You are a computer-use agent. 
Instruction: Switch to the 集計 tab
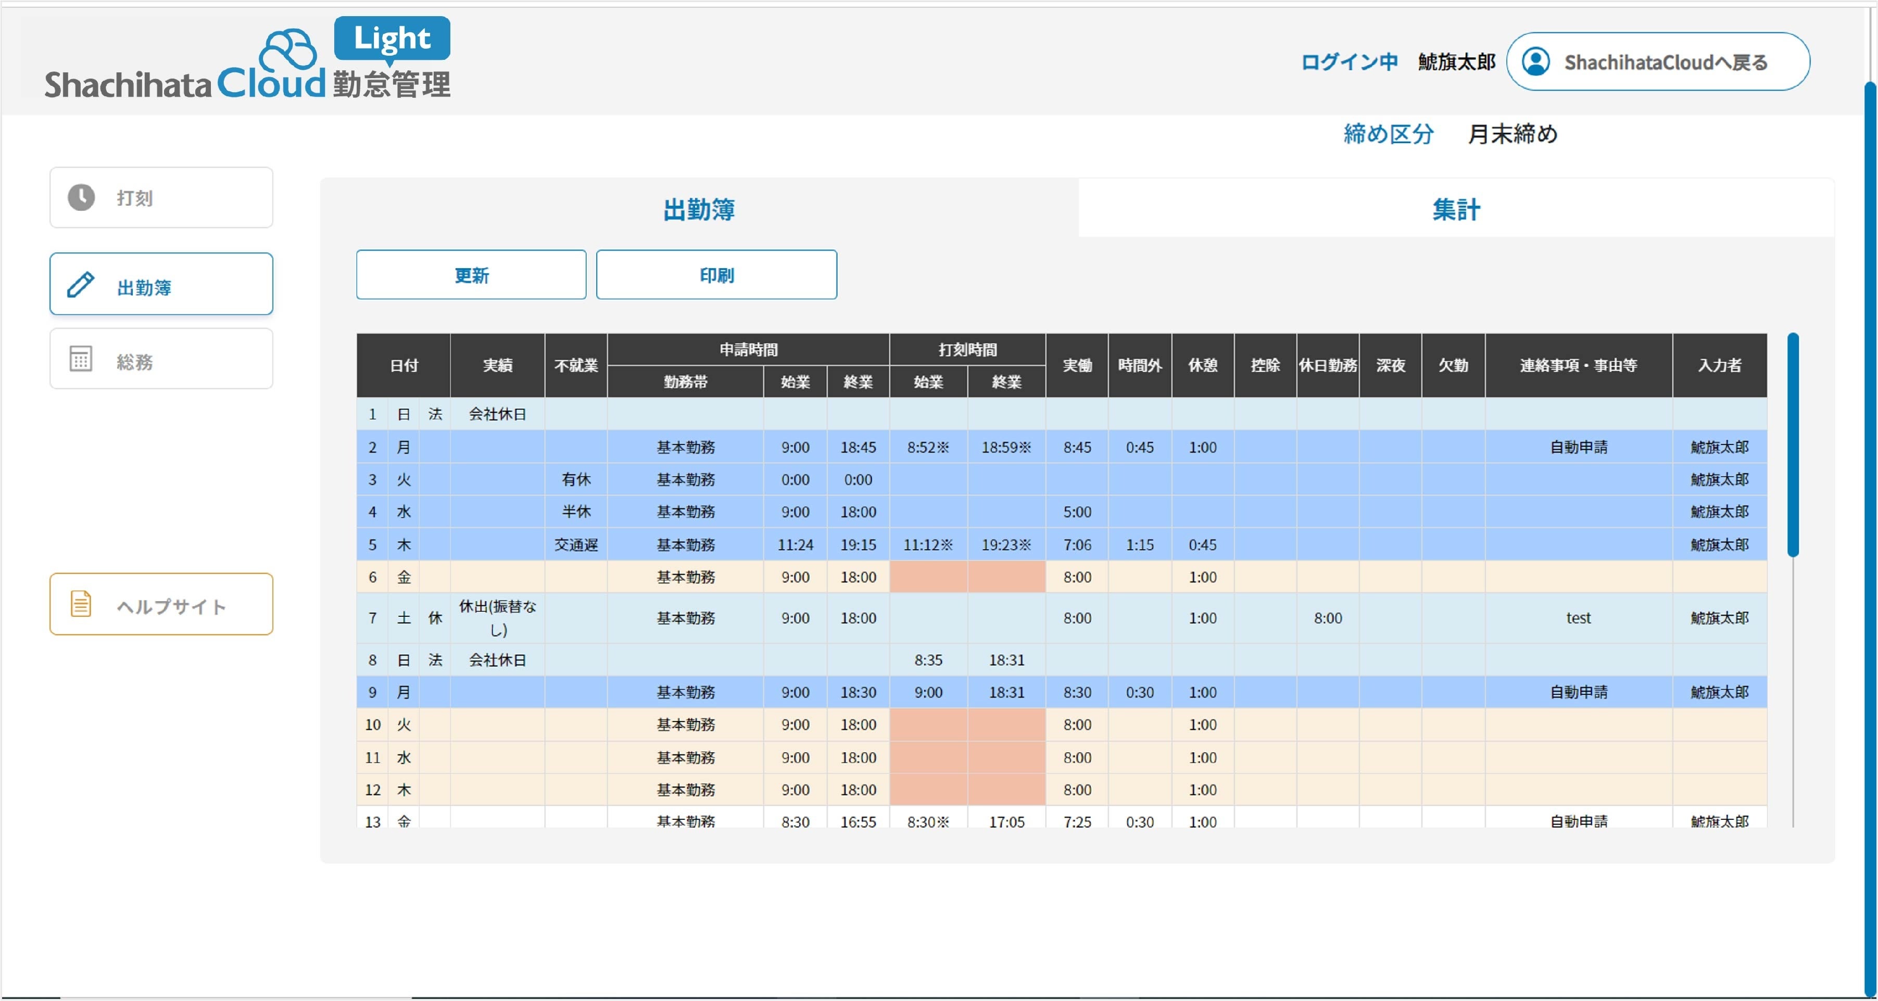coord(1455,209)
